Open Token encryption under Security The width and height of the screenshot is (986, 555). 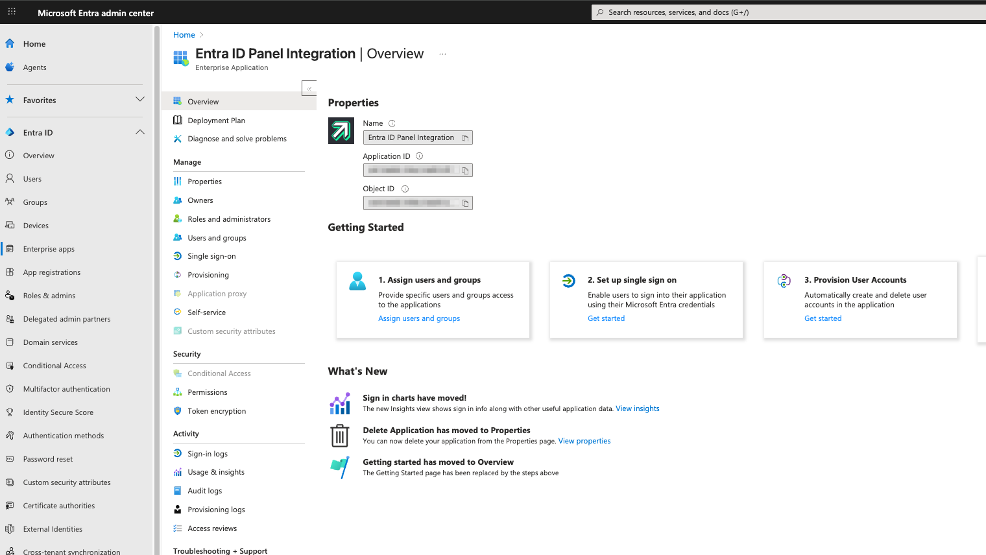click(217, 411)
